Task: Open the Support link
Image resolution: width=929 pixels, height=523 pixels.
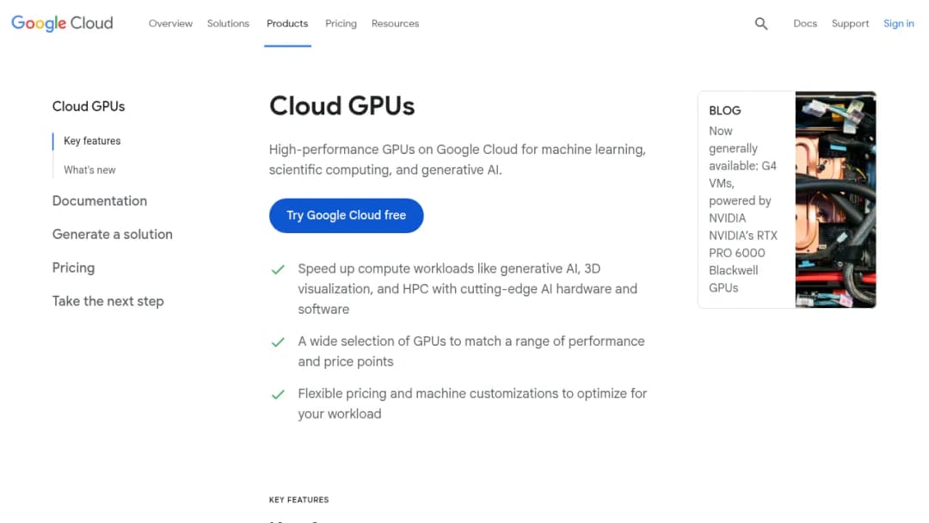Action: 850,24
